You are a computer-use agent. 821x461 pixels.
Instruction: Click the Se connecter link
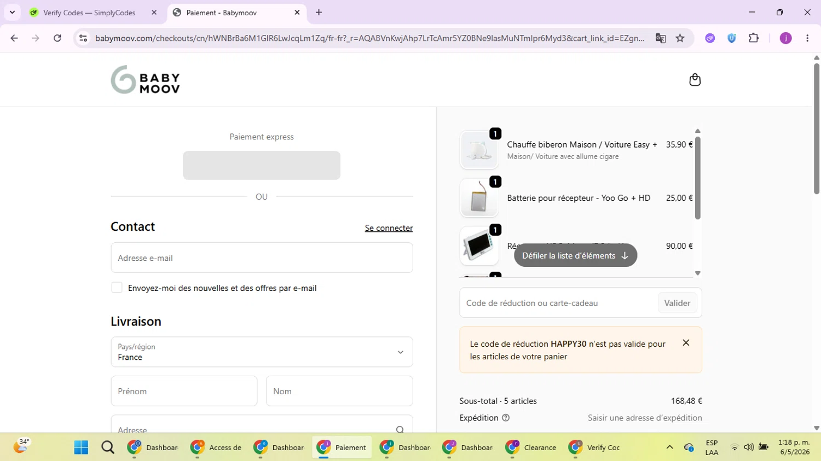pos(389,228)
